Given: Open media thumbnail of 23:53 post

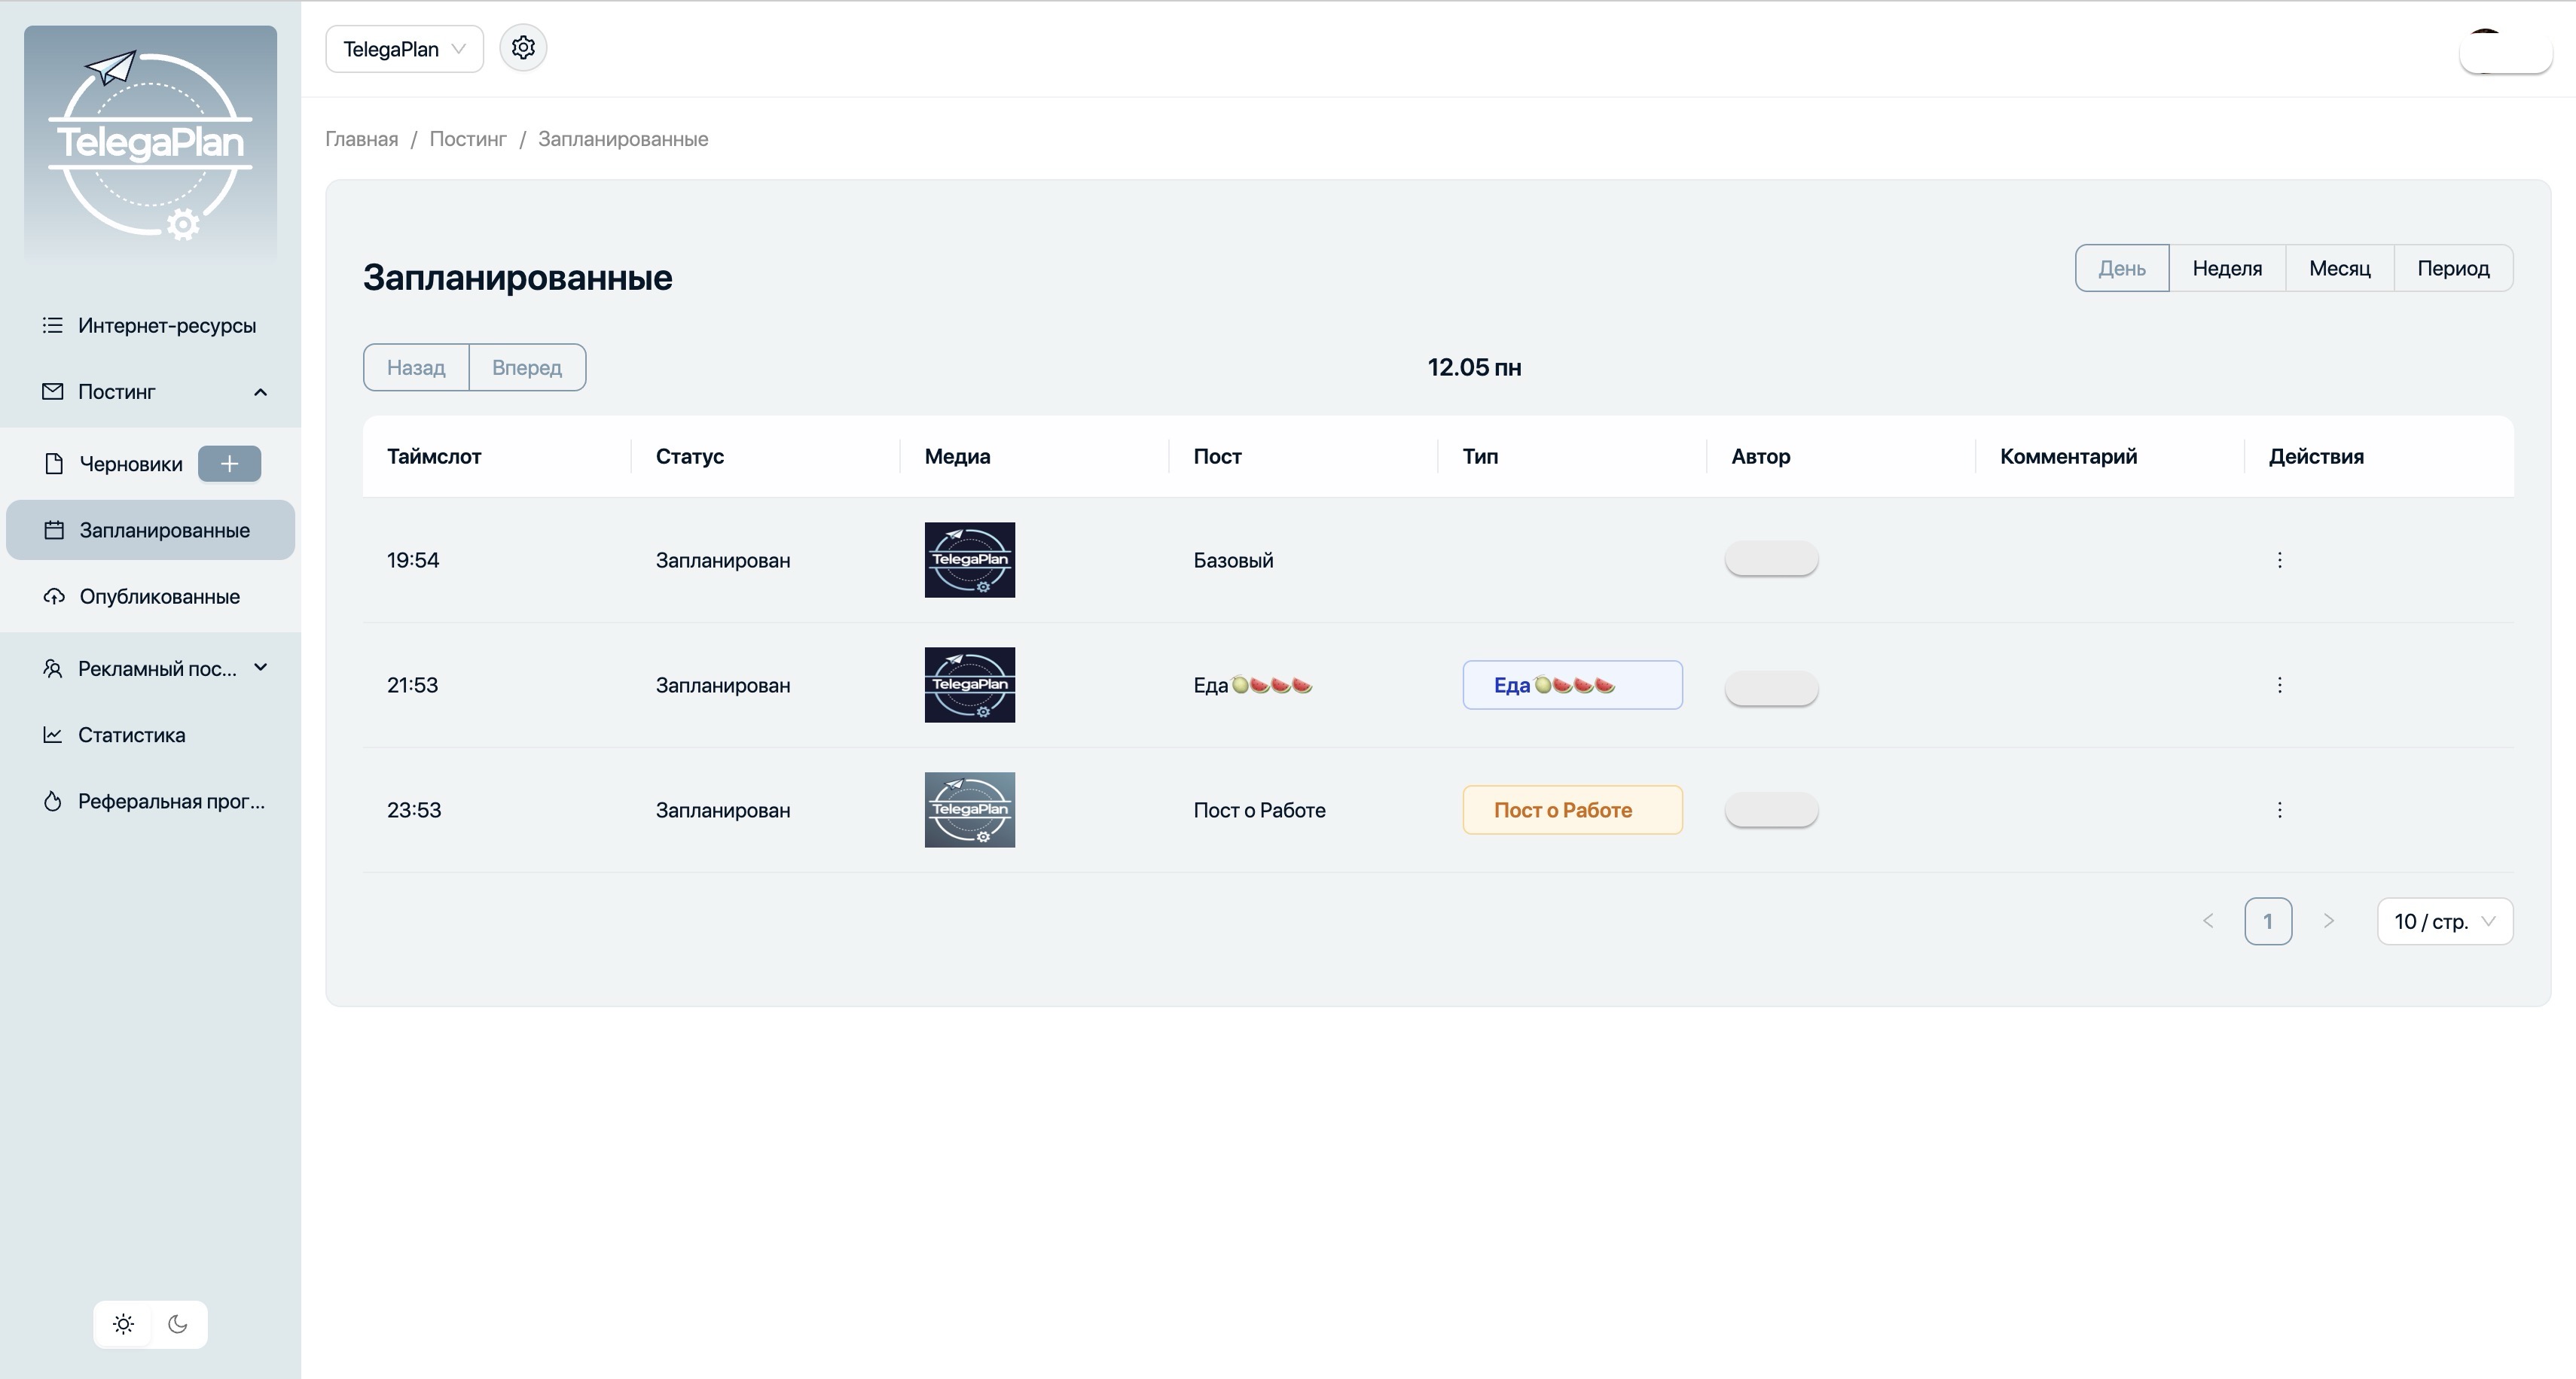Looking at the screenshot, I should pyautogui.click(x=970, y=809).
